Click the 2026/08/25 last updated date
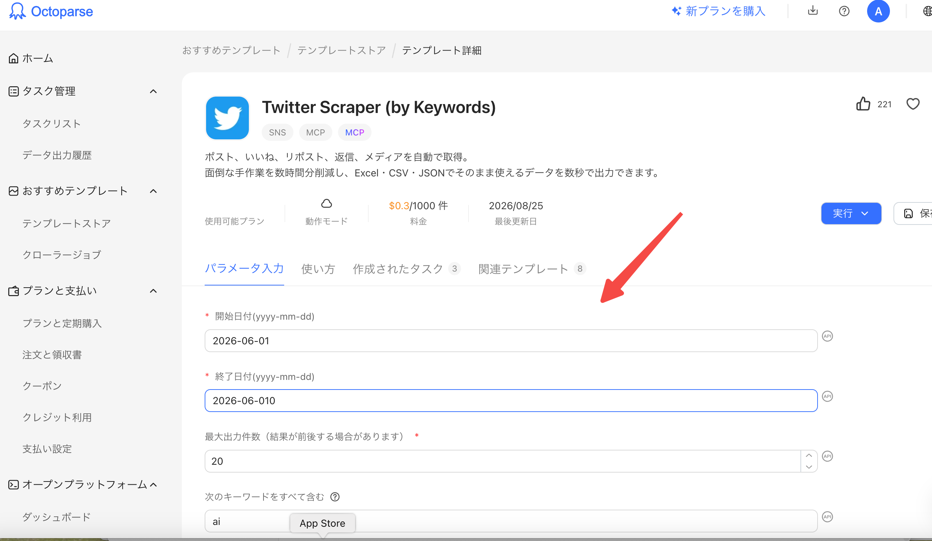Screen dimensions: 932x541 coord(516,206)
